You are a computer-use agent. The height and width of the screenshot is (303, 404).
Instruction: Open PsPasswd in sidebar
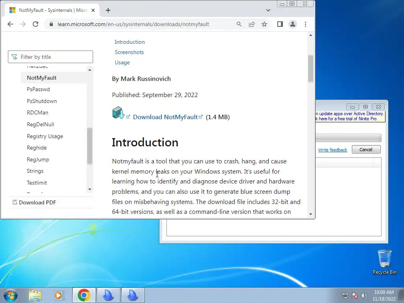[38, 90]
